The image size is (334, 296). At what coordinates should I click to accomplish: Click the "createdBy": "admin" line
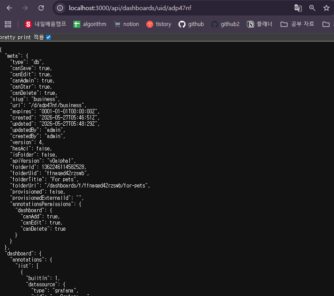[38, 136]
